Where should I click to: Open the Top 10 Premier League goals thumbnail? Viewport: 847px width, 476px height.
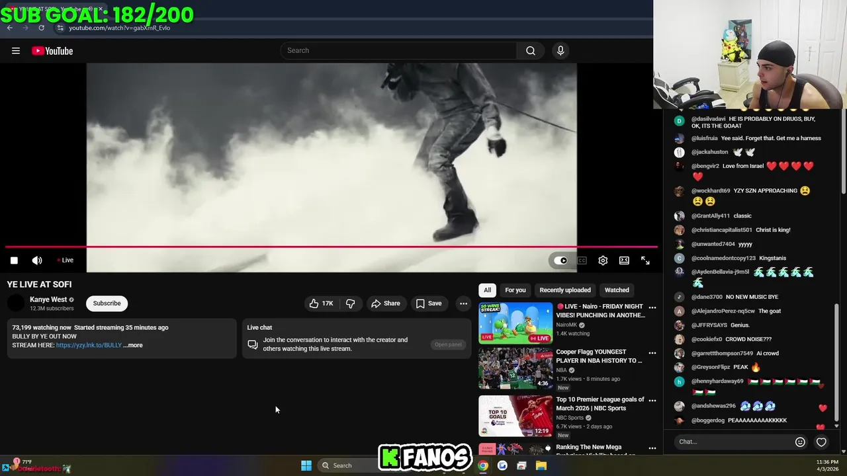point(515,416)
